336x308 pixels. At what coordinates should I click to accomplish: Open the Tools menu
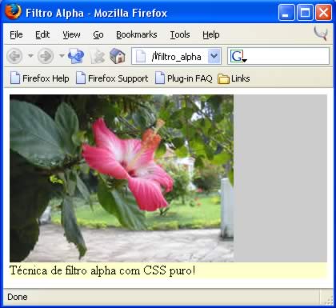(x=180, y=34)
